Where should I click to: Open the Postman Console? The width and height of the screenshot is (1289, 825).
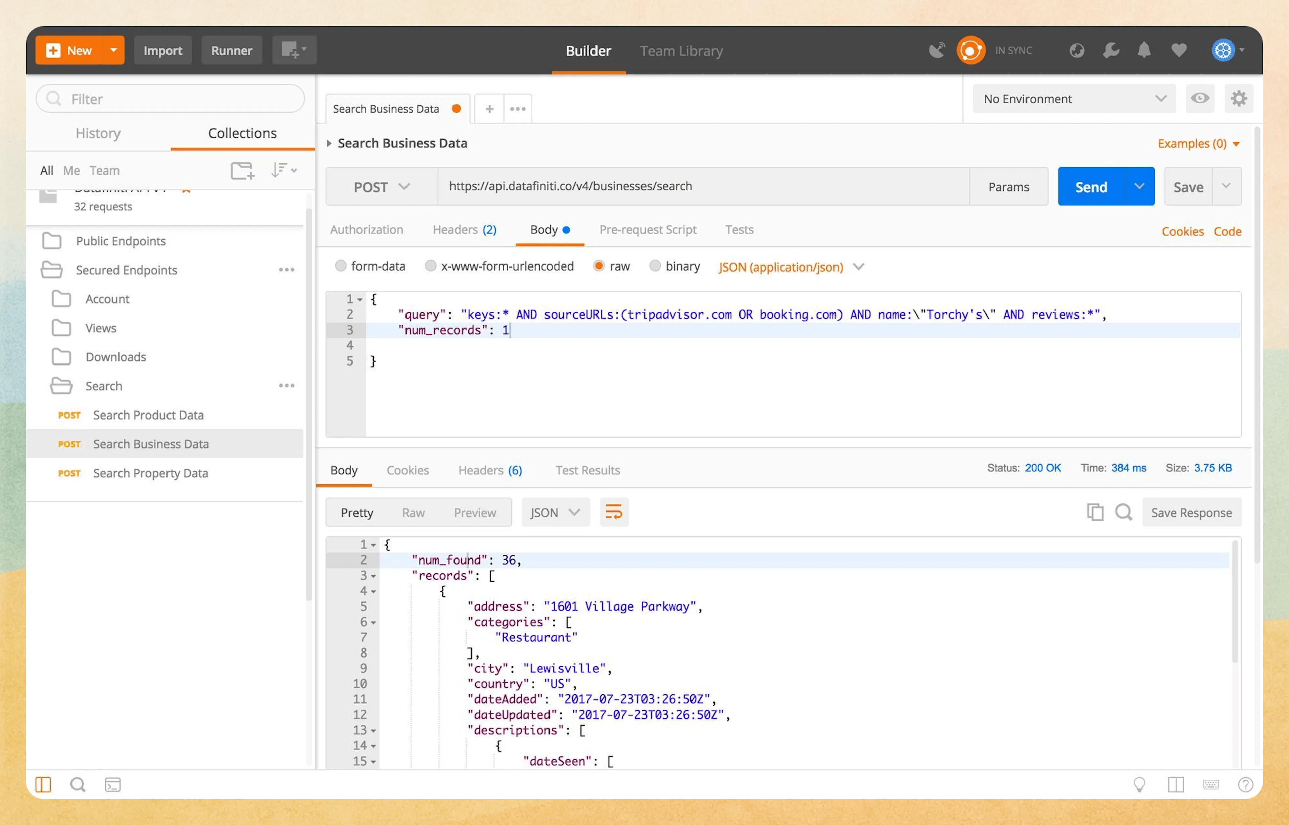[x=112, y=785]
